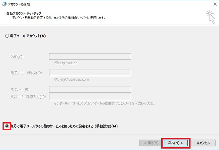Click the 電子メール アドレス(E): label
This screenshot has height=150, width=219.
coord(26,73)
